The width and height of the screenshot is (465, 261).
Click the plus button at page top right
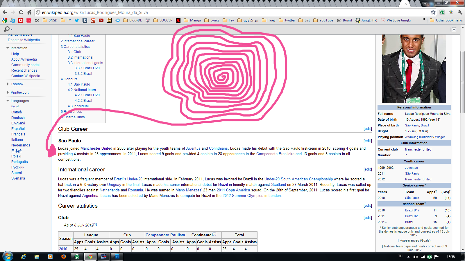tap(454, 30)
